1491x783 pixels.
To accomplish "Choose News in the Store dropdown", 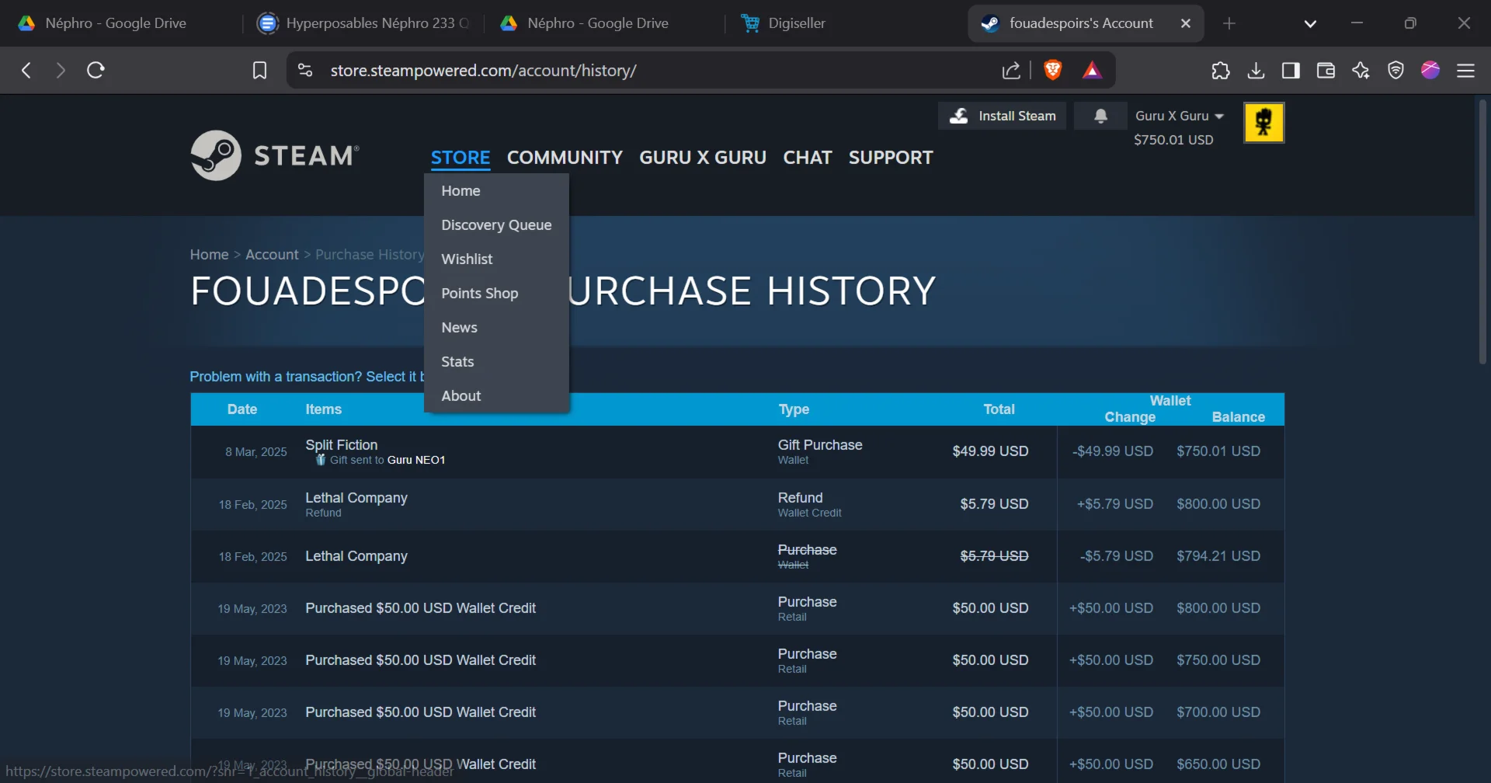I will (496, 328).
